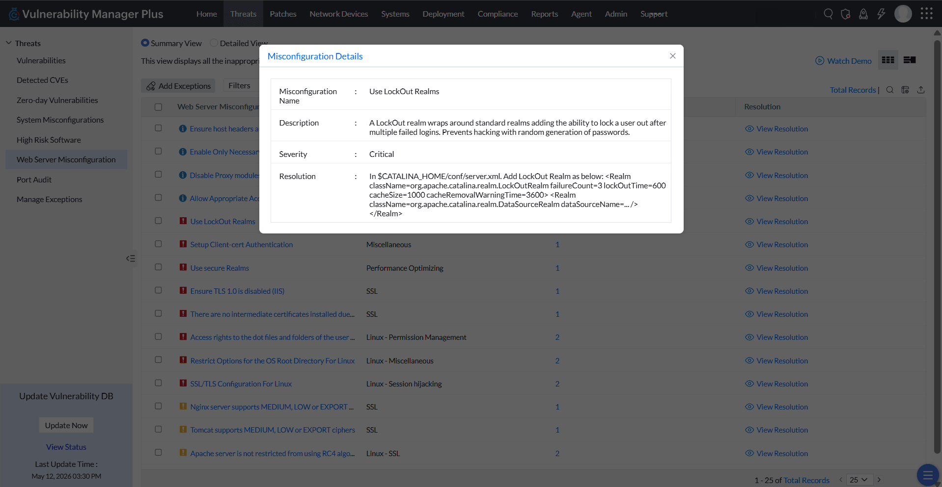The image size is (942, 487).
Task: Click the Update Now button
Action: point(66,425)
